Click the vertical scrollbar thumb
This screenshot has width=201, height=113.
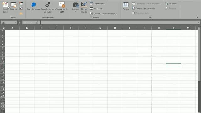[x=199, y=55]
